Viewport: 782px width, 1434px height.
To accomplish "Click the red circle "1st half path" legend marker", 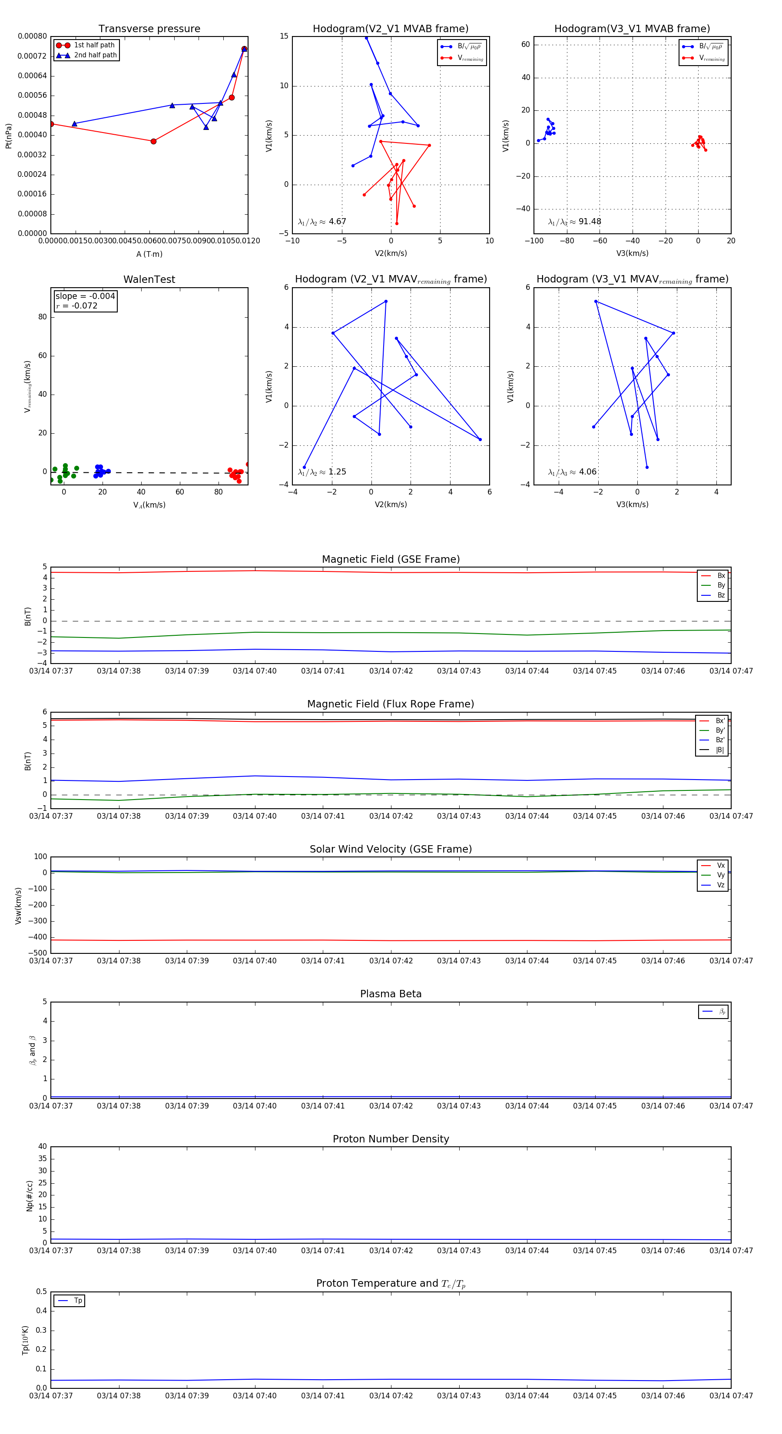I will [63, 45].
